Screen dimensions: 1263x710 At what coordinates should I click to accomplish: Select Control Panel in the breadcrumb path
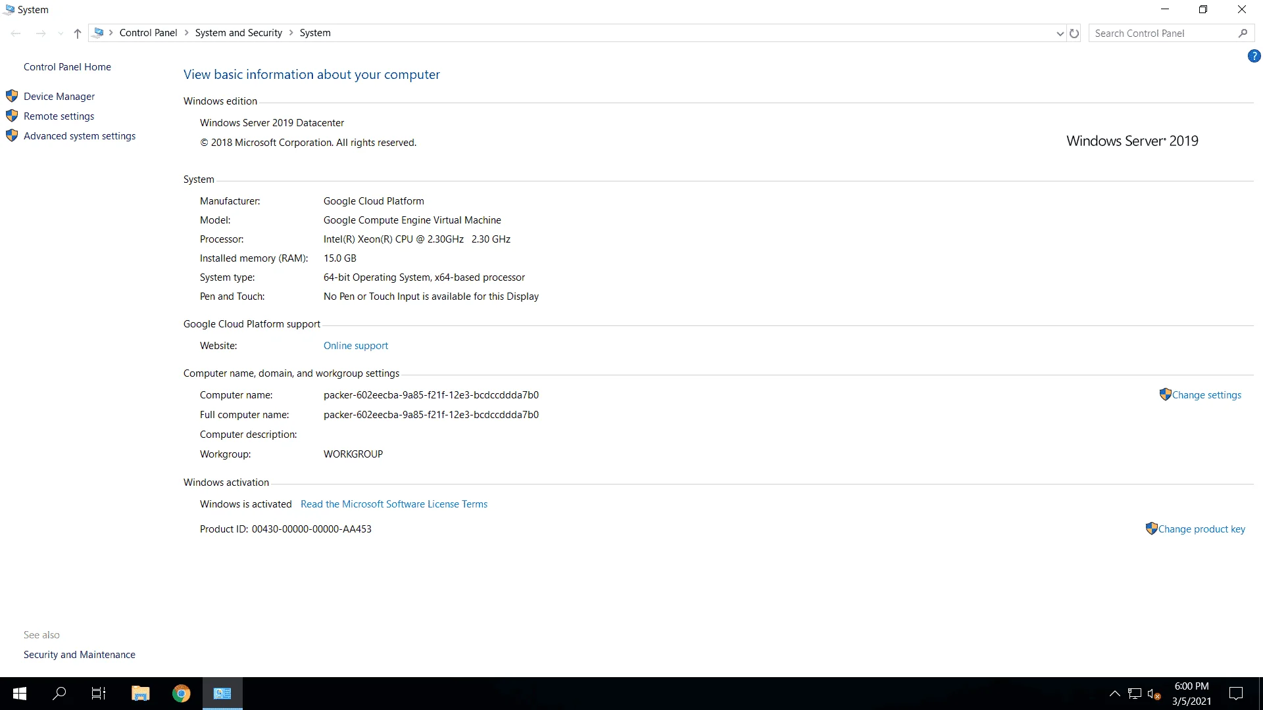(148, 33)
